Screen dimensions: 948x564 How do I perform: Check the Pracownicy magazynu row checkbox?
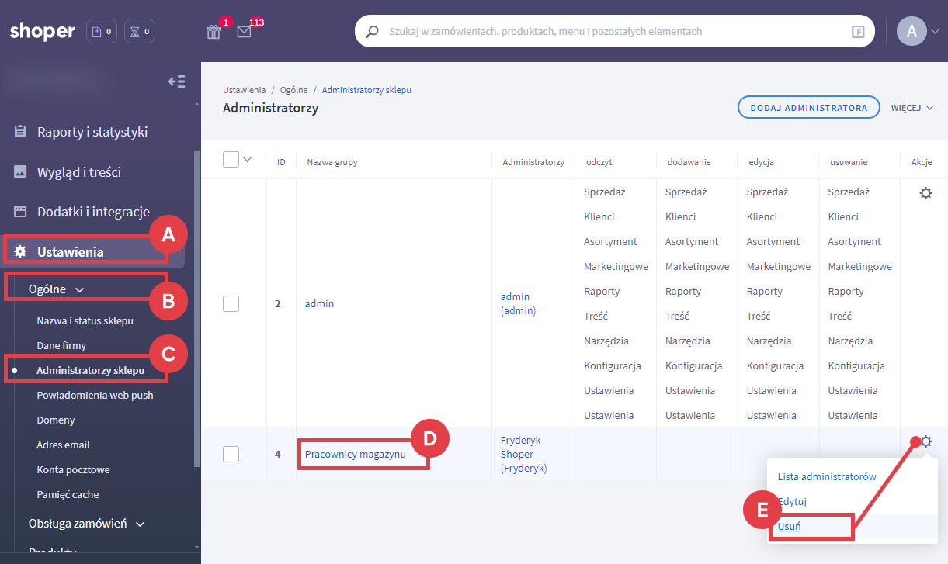pyautogui.click(x=231, y=454)
